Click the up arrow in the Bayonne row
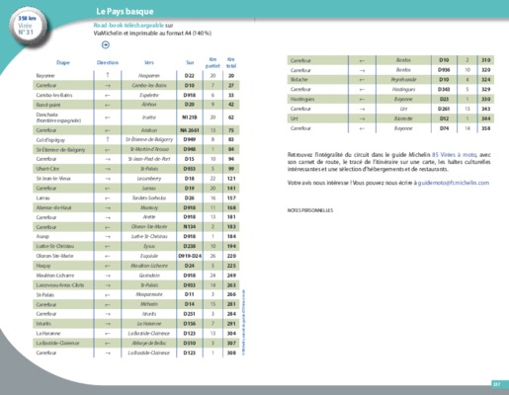Image resolution: width=509 pixels, height=395 pixels. coord(108,75)
